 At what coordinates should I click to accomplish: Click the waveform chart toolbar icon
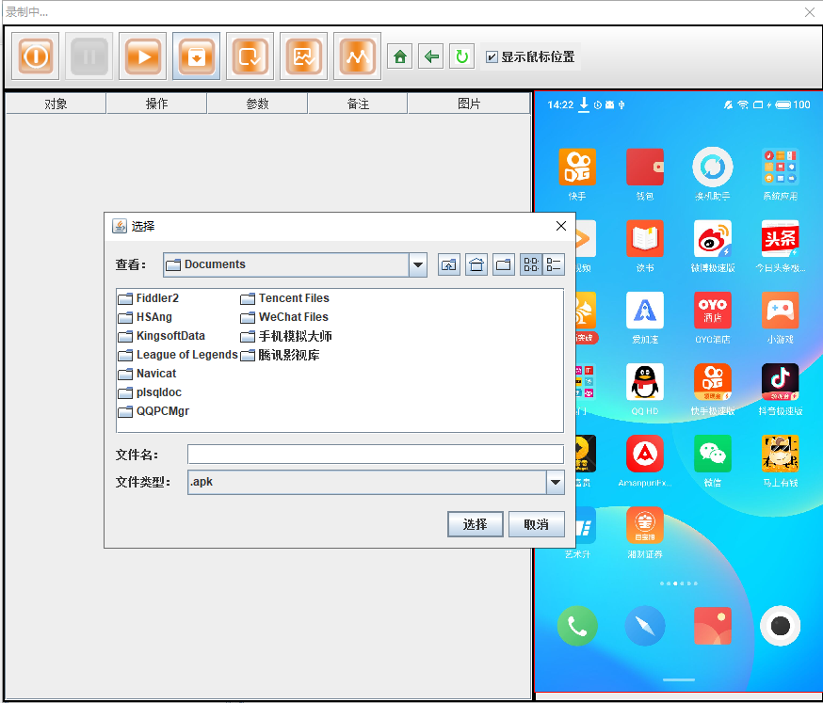click(x=357, y=56)
